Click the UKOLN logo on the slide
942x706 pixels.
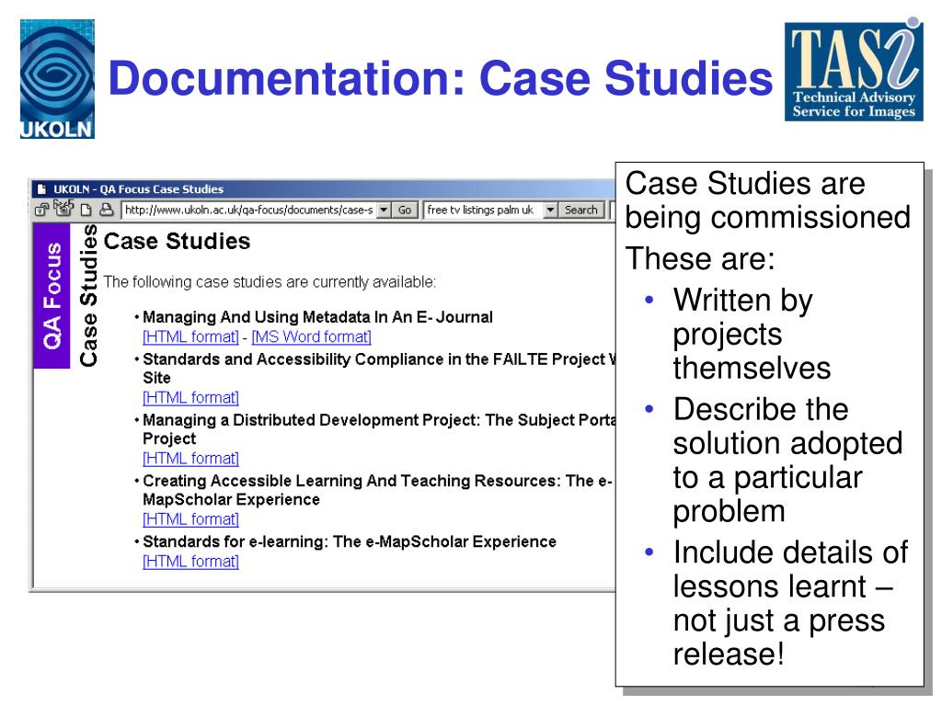point(57,79)
